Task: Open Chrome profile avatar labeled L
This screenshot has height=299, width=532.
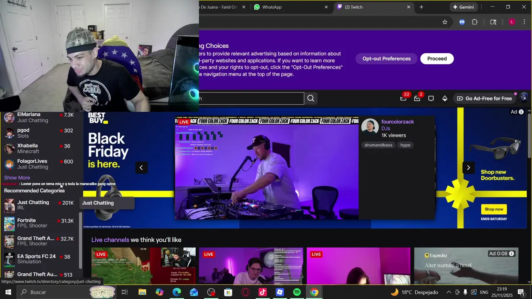Action: coord(512,22)
